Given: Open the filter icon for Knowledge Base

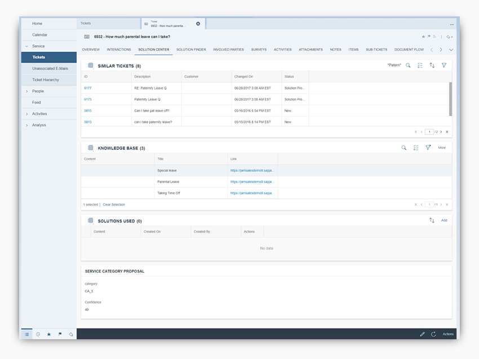Looking at the screenshot, I should pyautogui.click(x=428, y=147).
